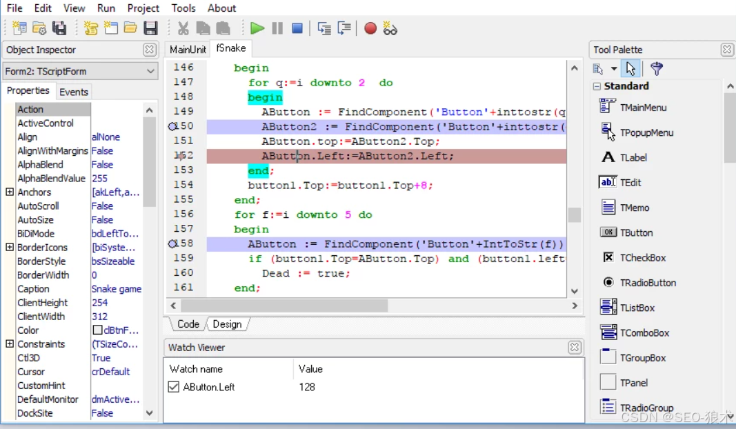Click the red record breakpoint icon
736x429 pixels.
click(370, 29)
